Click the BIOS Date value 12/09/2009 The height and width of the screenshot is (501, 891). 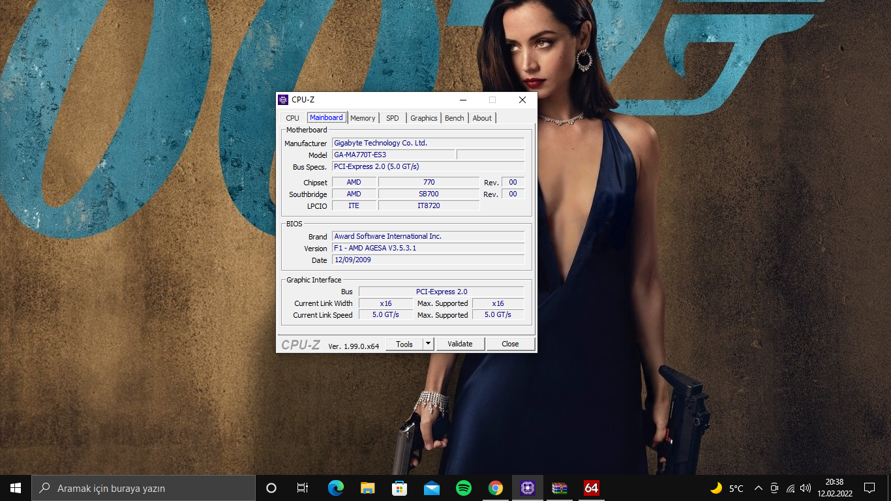tap(429, 260)
